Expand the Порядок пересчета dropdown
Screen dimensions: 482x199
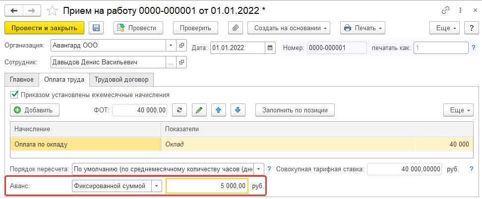coord(259,168)
